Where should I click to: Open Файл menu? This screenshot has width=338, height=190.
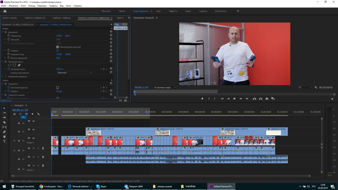(x=4, y=6)
